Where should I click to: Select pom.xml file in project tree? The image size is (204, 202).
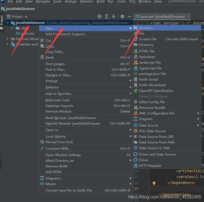pos(25,34)
